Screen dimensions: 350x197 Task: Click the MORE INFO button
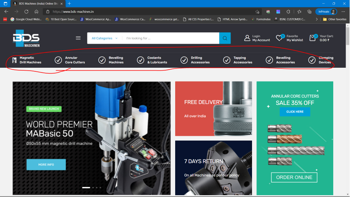[46, 165]
